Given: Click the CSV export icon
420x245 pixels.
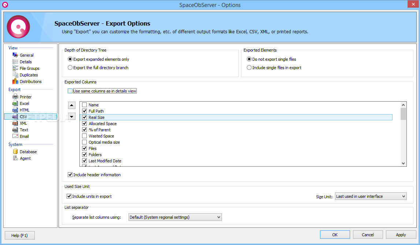Looking at the screenshot, I should click(x=15, y=117).
